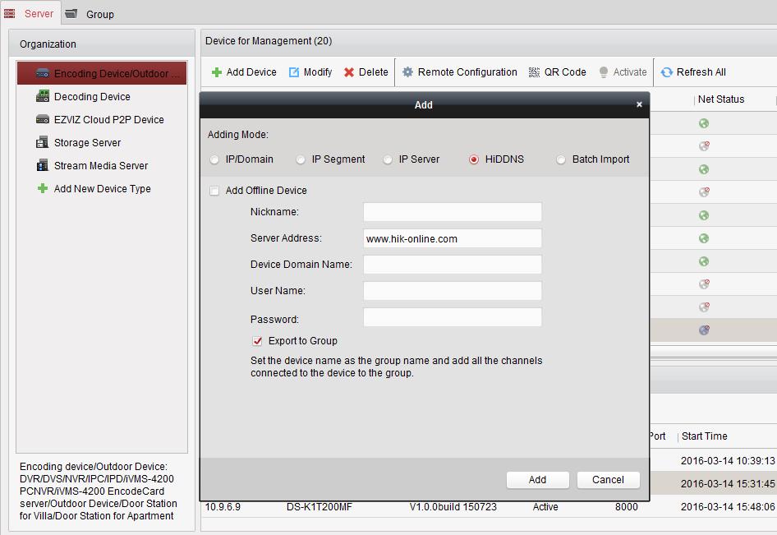Viewport: 777px width, 535px height.
Task: Uncheck the Export to Group checkbox
Action: pyautogui.click(x=258, y=341)
